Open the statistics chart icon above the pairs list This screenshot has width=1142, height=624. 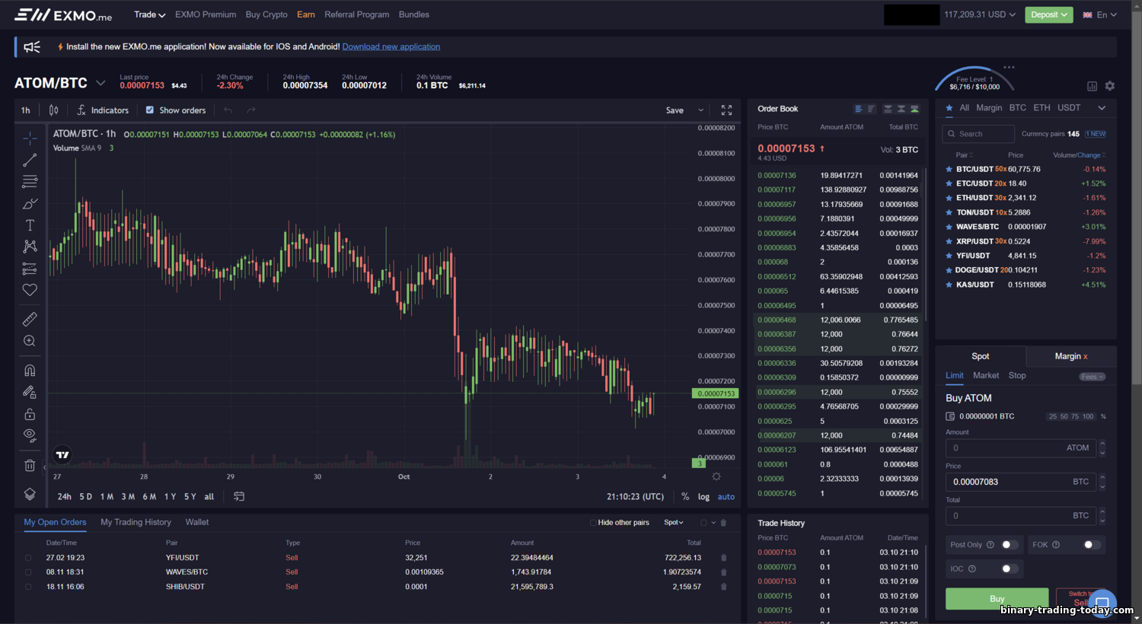(1092, 86)
